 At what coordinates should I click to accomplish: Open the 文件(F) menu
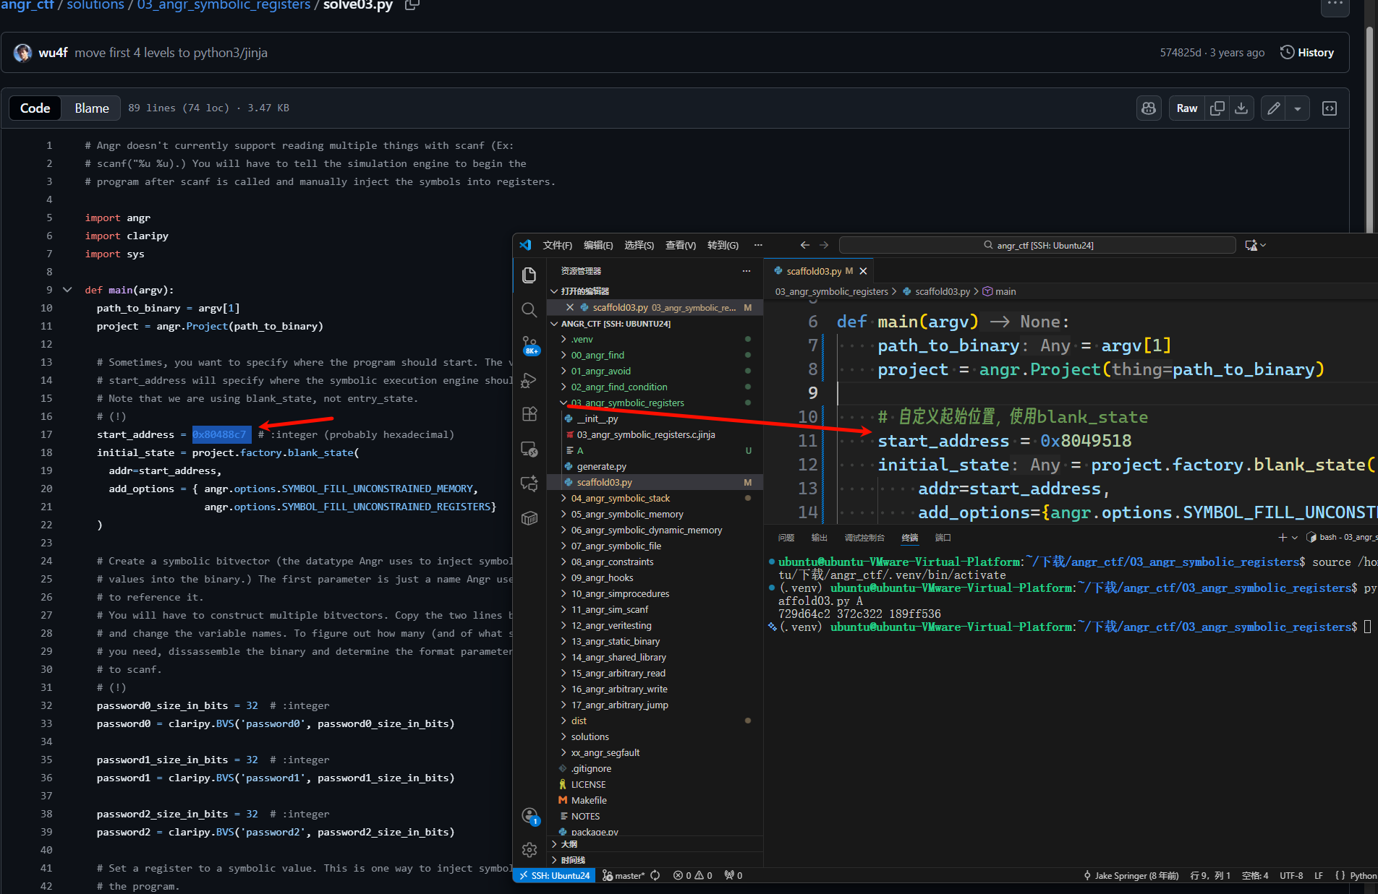[557, 245]
